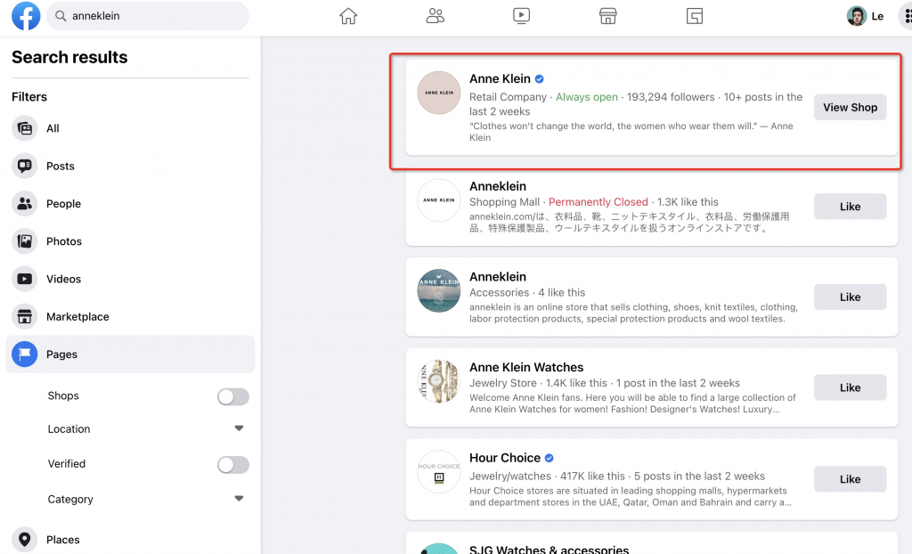Toggle the Shops filter switch

coord(233,396)
